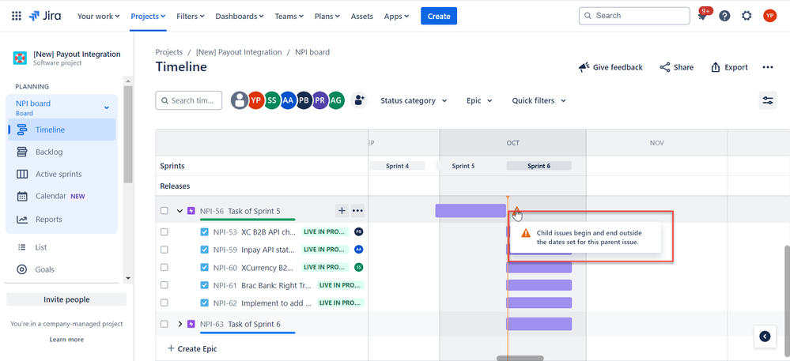790x361 pixels.
Task: Click Create Epic
Action: (x=192, y=348)
